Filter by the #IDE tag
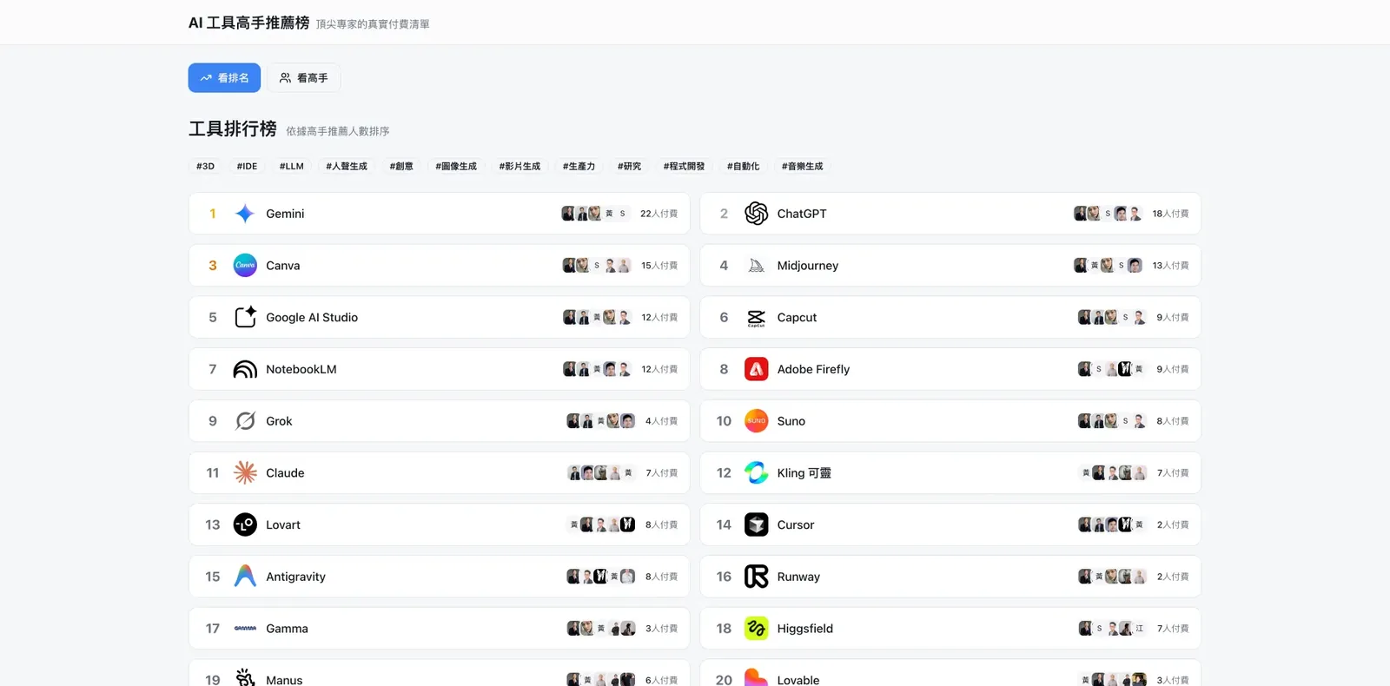The image size is (1390, 686). pyautogui.click(x=247, y=166)
